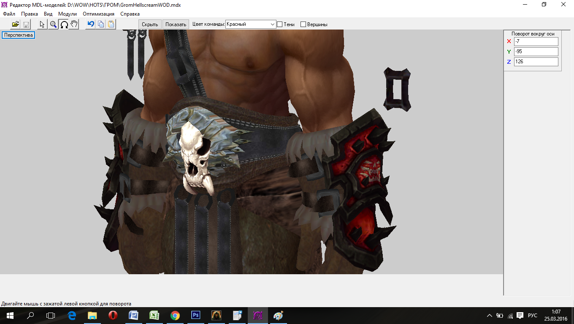Click the purple MDL editor taskbar icon

257,316
